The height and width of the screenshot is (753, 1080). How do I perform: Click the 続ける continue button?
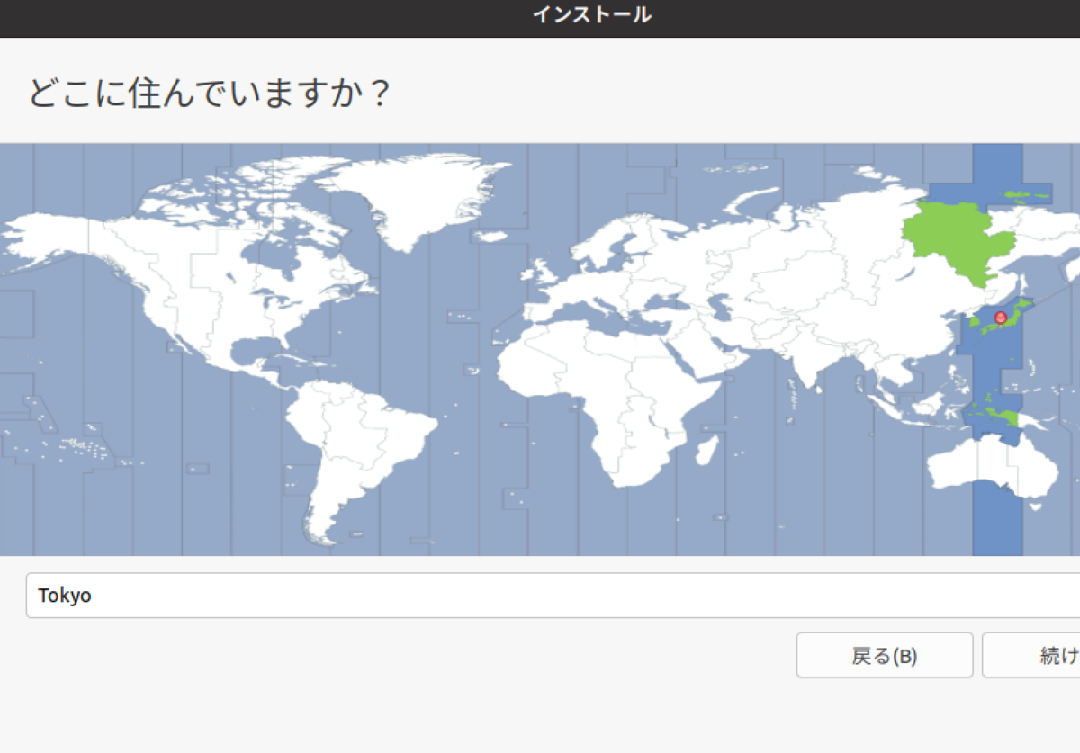[x=1031, y=656]
